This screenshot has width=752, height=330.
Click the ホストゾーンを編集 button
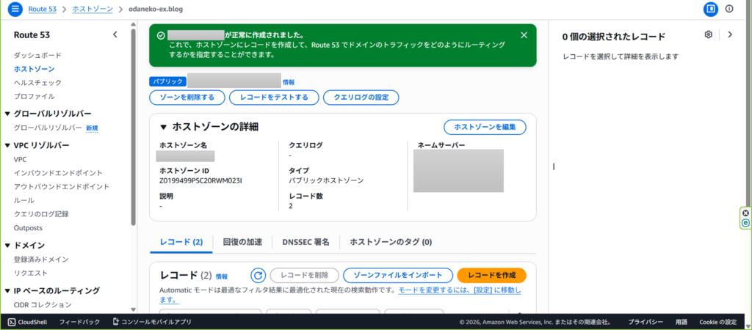point(485,127)
